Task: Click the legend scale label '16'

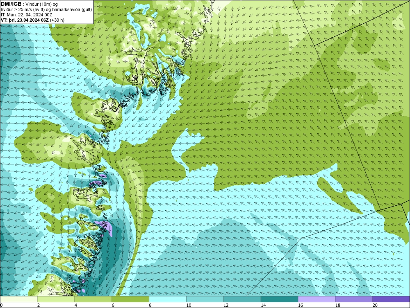Action: [301, 305]
